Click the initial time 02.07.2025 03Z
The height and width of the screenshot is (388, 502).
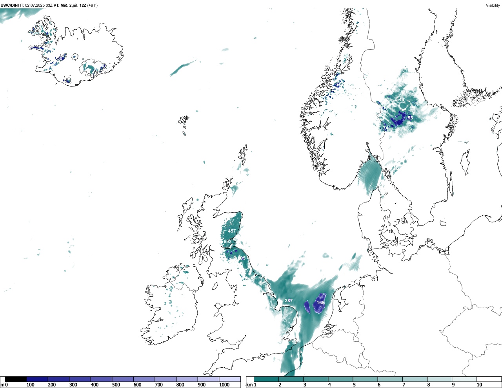[39, 5]
